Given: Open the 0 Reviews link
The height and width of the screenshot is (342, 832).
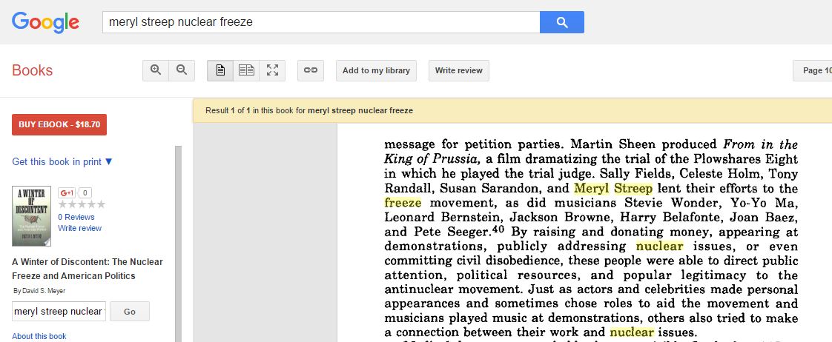Looking at the screenshot, I should tap(76, 217).
